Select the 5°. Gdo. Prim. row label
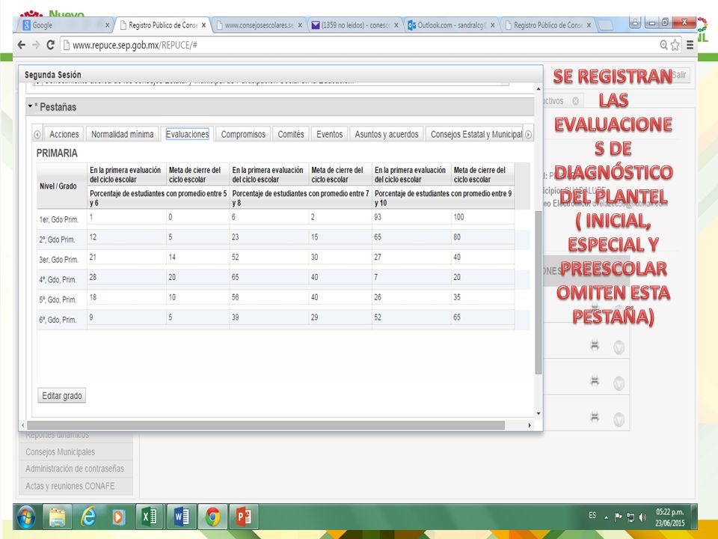This screenshot has width=718, height=539. [58, 299]
